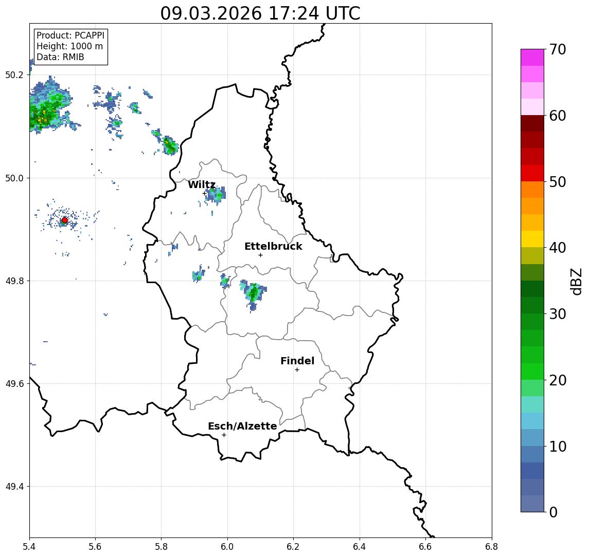Click the title '09.03.2026 17:24 UTC'
Viewport: 589px width, 557px height.
260,13
